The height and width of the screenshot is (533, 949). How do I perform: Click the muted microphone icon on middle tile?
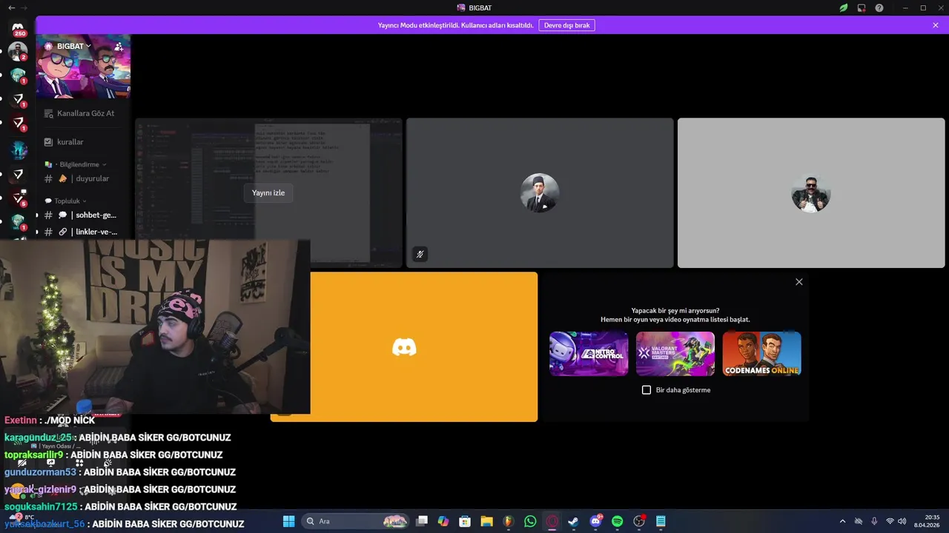coord(420,254)
